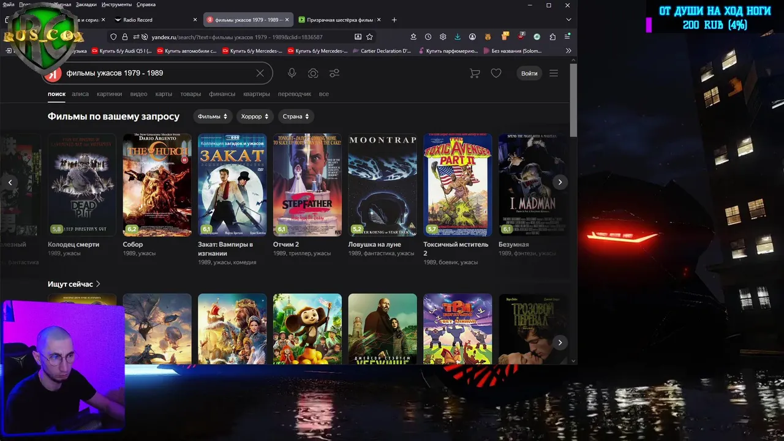This screenshot has height=441, width=784.
Task: Show previous movies in the carousel
Action: 10,182
